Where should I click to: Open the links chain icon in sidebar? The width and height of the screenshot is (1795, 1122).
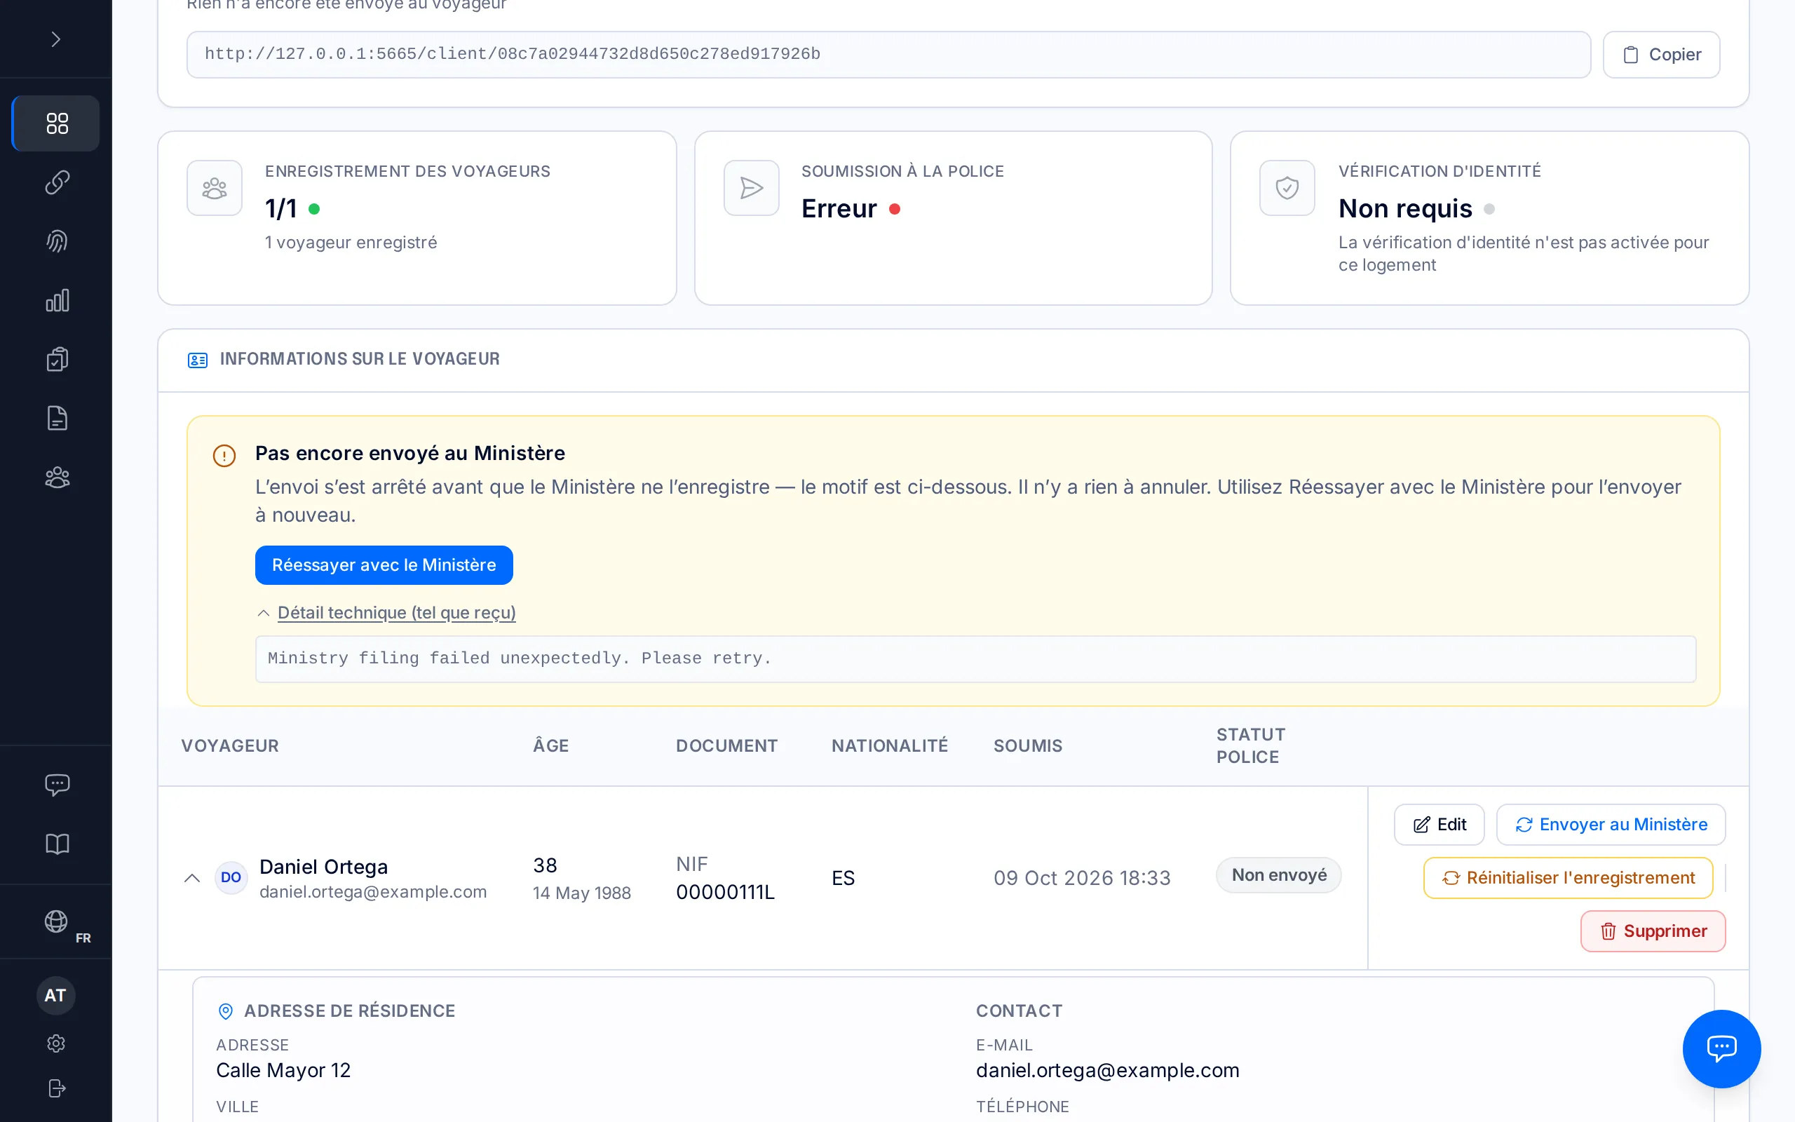[x=56, y=182]
